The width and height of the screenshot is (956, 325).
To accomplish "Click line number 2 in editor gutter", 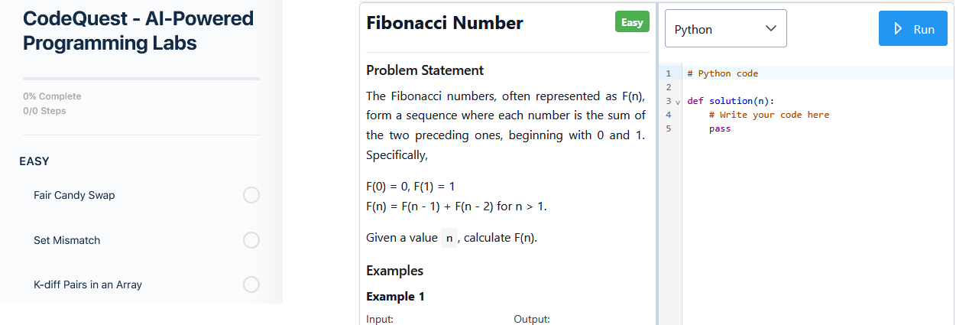I will pyautogui.click(x=668, y=87).
